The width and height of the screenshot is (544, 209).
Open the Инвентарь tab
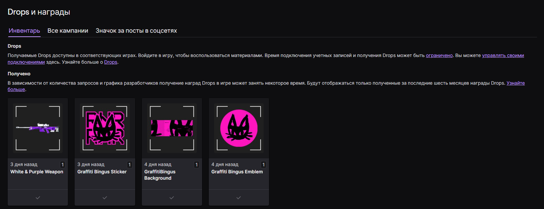point(24,31)
